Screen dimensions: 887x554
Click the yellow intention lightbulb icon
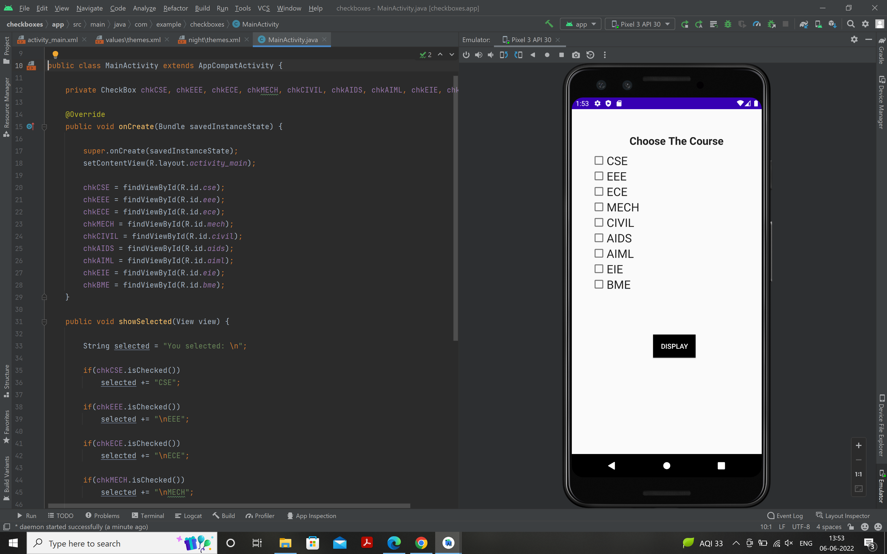(55, 55)
